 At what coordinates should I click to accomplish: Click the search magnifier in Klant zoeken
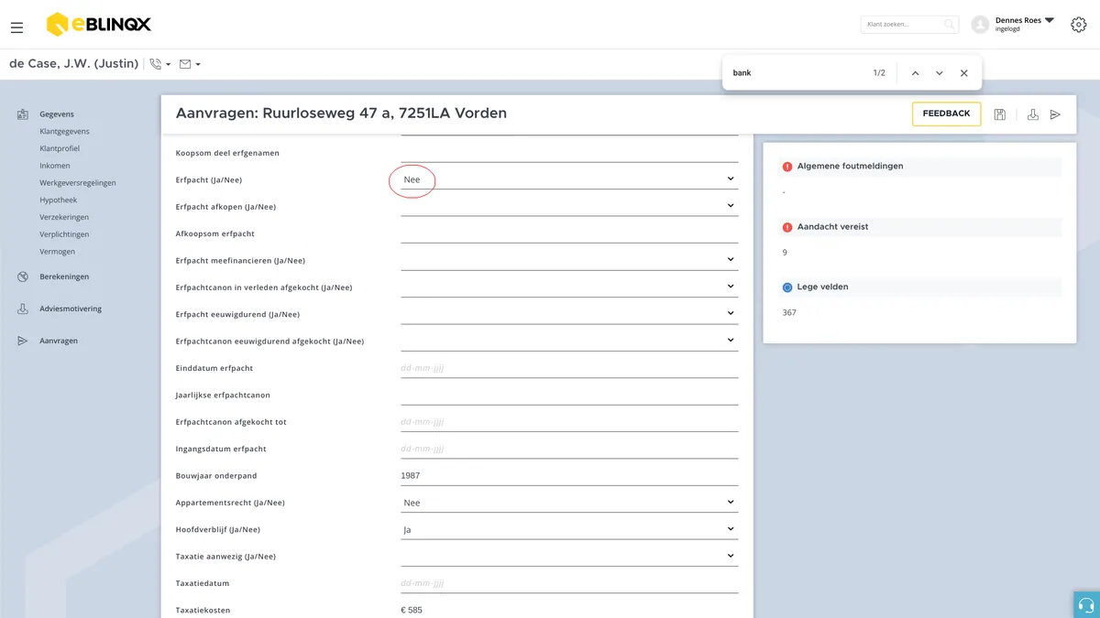[x=950, y=25]
